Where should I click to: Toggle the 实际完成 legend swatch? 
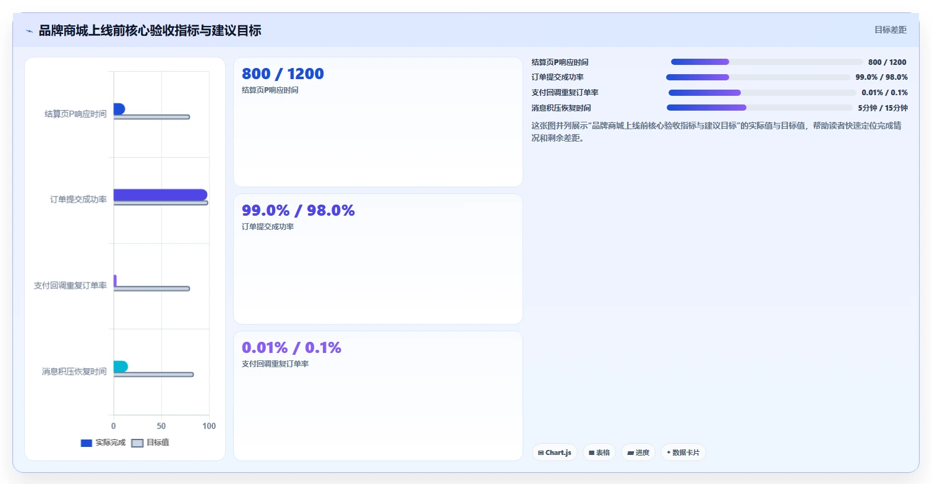click(87, 443)
